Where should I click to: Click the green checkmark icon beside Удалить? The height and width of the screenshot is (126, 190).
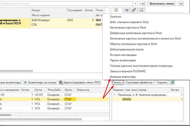click(172, 83)
